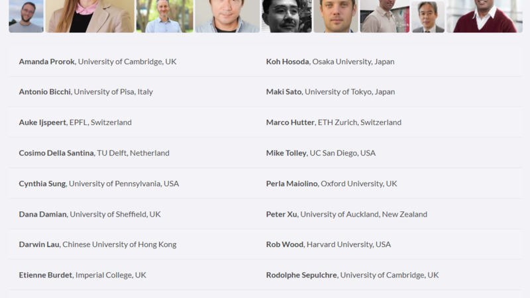
Task: Open Darwin Lau's entry
Action: click(97, 244)
